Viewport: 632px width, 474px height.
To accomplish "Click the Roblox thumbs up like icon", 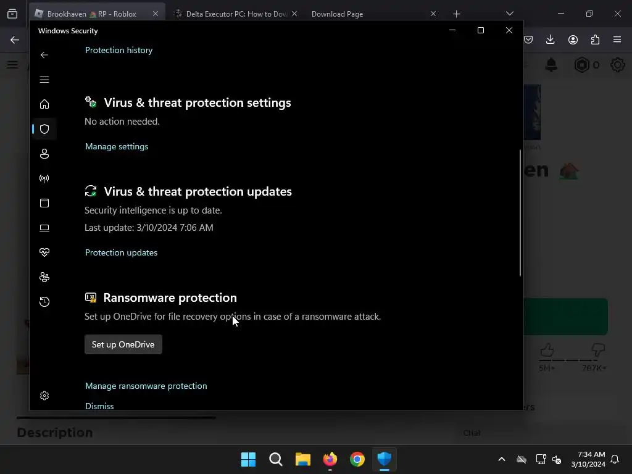I will pyautogui.click(x=547, y=351).
